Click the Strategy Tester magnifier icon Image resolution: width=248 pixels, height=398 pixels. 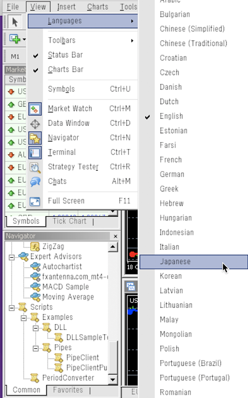[x=35, y=167]
